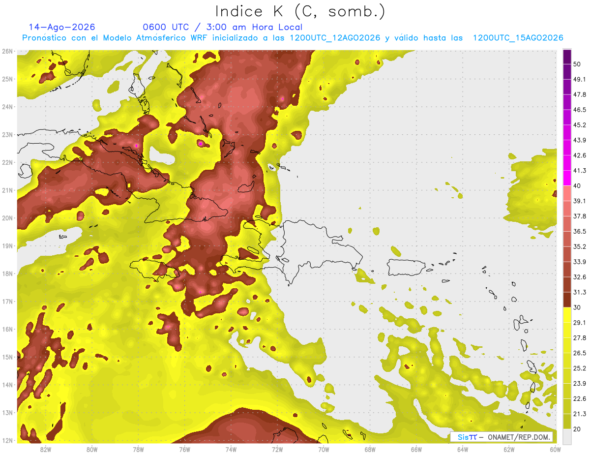This screenshot has width=590, height=456.
Task: Click the legend value "37.8"
Action: click(580, 216)
